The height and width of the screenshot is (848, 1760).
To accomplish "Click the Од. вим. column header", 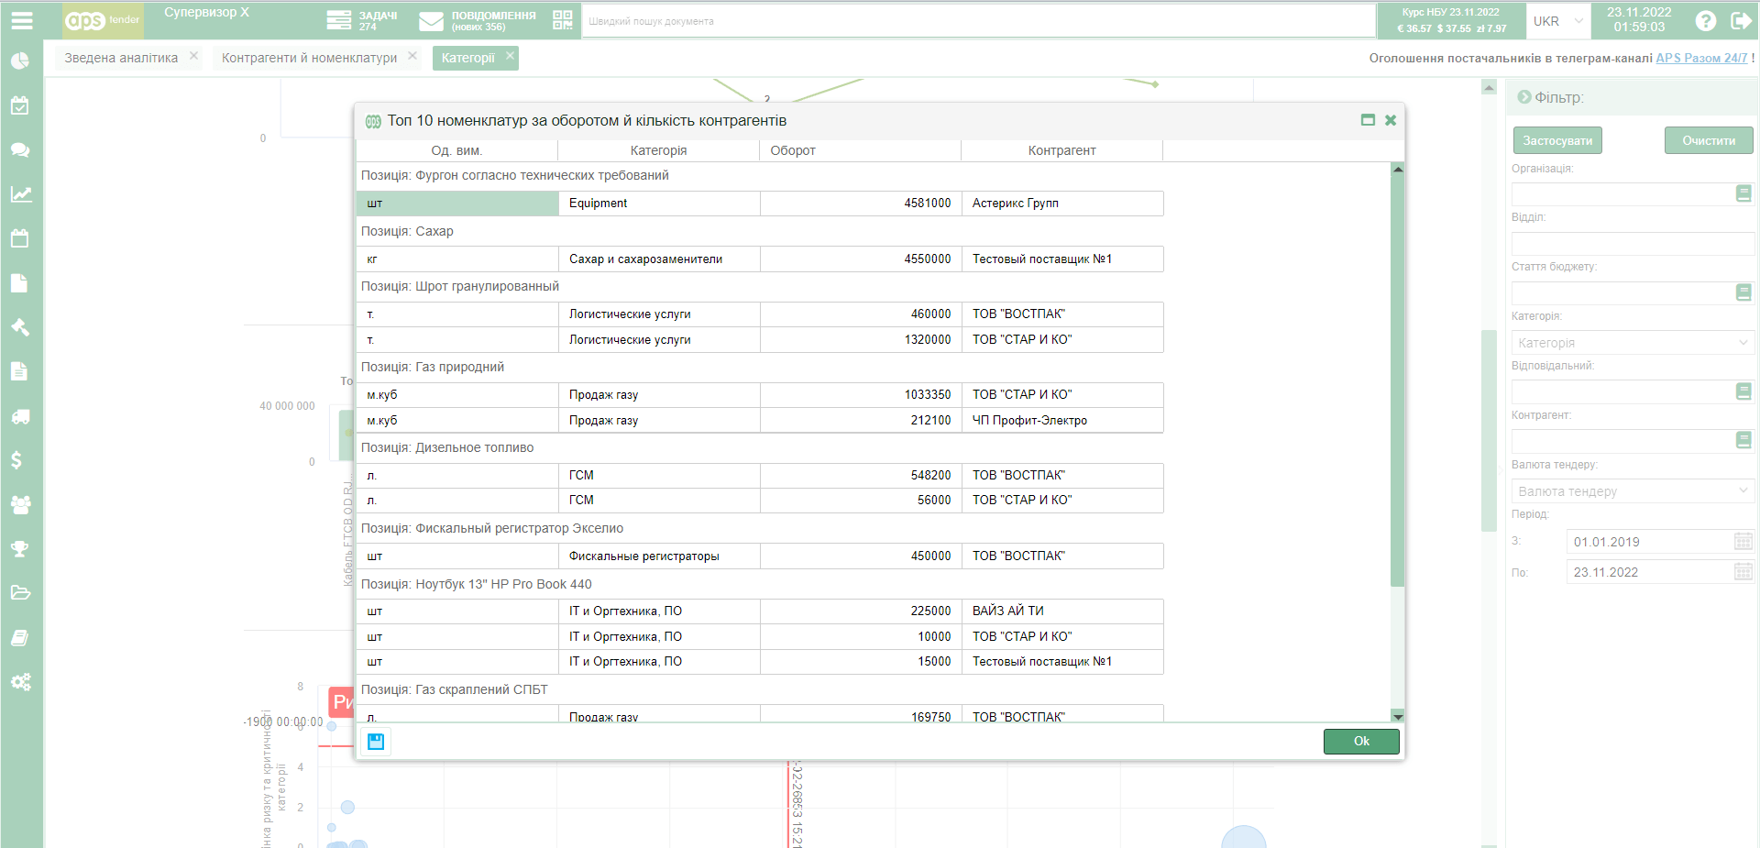I will point(456,150).
